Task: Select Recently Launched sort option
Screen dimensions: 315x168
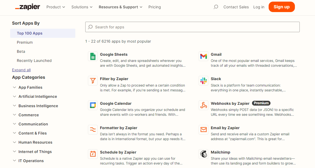Action: [34, 61]
